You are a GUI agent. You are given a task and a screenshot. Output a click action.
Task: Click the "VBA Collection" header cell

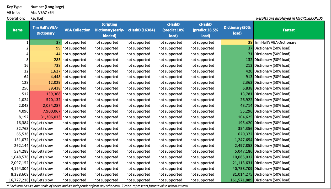[77, 30]
